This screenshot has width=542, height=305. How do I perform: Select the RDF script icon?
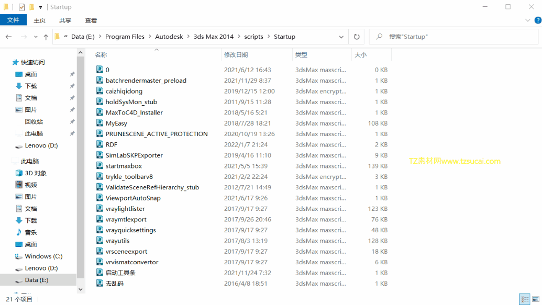click(99, 144)
